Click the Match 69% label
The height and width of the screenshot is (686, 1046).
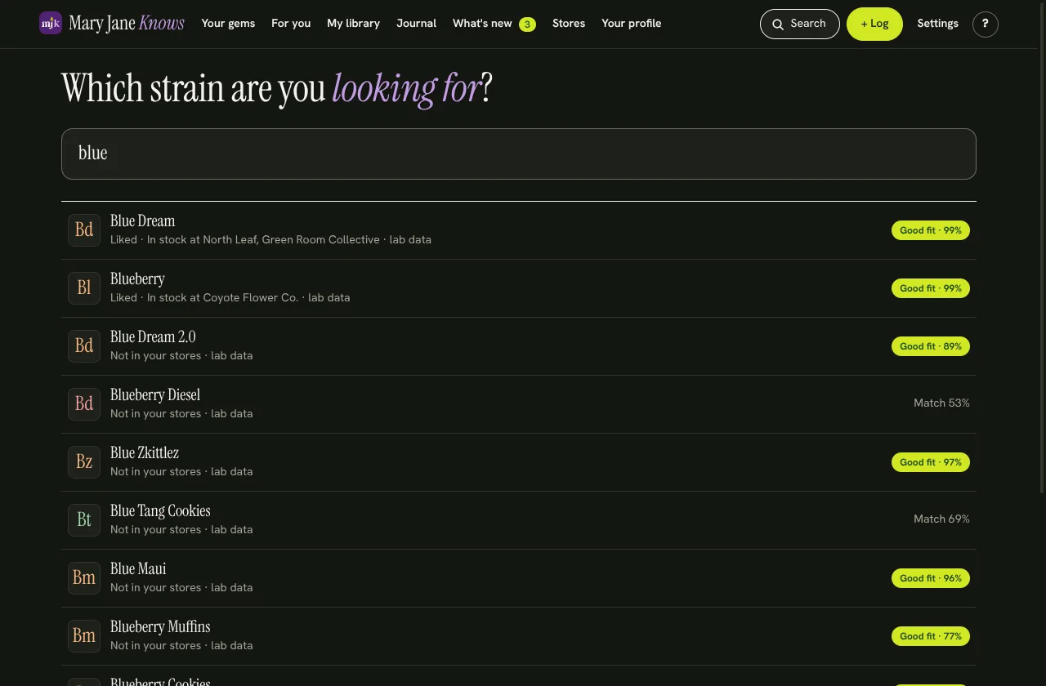(x=941, y=519)
